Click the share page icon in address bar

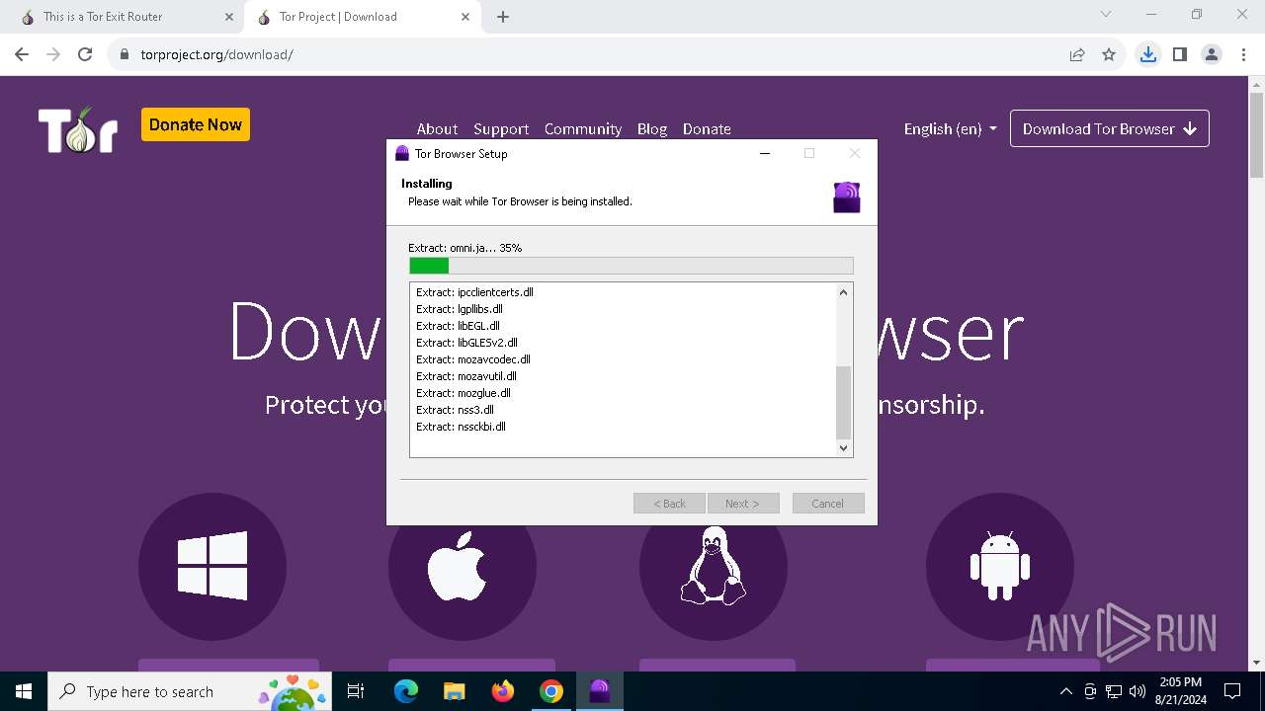click(x=1077, y=54)
